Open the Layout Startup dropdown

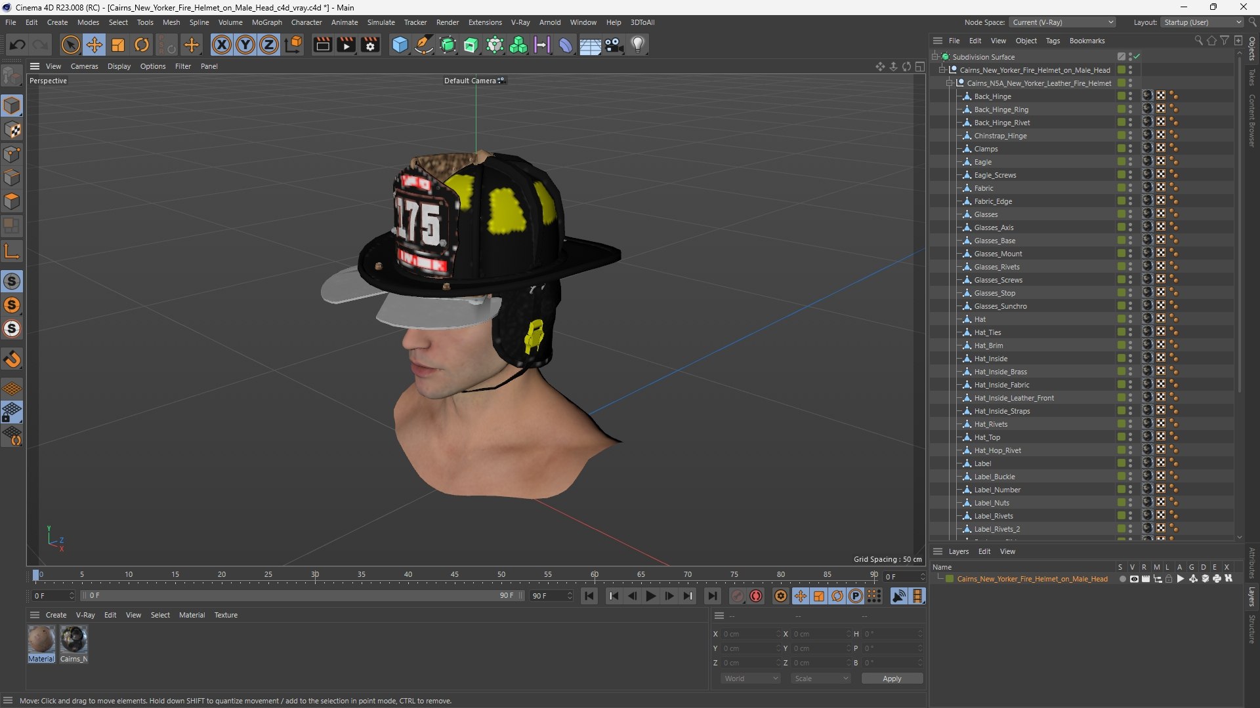1202,22
